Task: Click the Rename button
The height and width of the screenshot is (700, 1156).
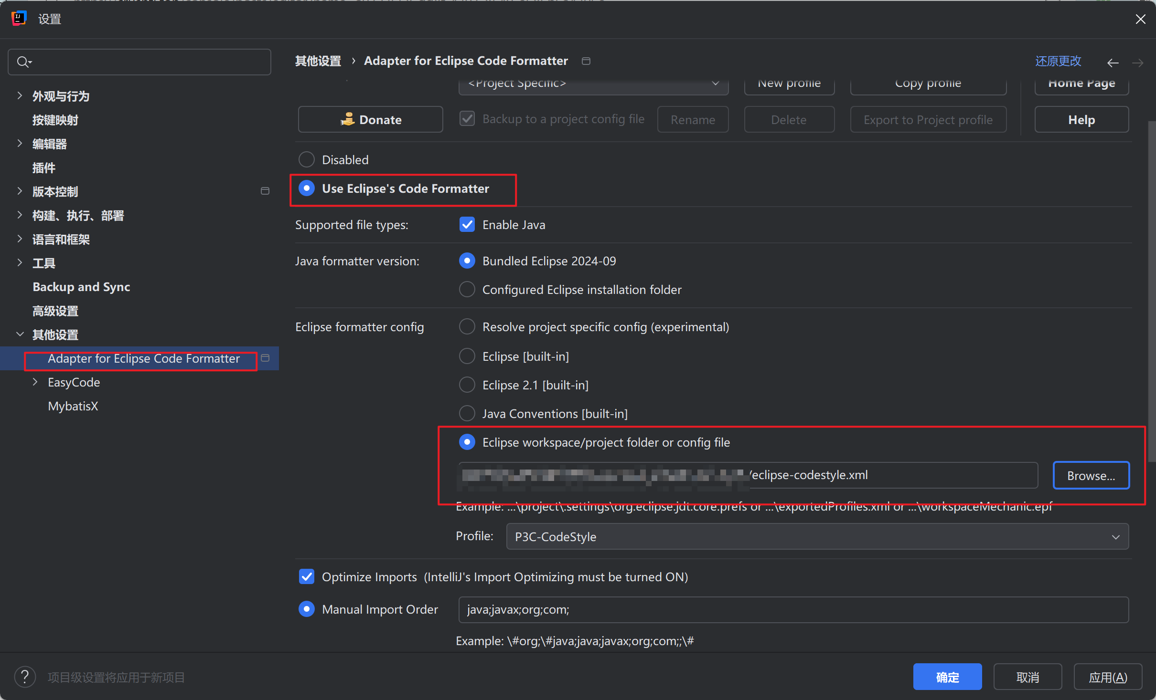Action: pos(693,119)
